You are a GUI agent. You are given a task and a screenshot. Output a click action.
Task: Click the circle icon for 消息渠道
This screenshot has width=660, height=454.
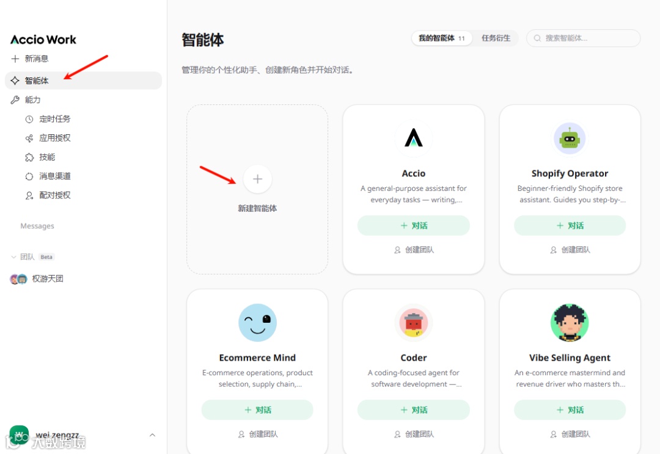point(29,176)
